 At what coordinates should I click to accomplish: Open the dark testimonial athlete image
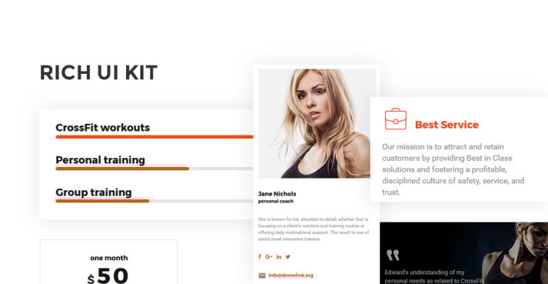(x=464, y=253)
